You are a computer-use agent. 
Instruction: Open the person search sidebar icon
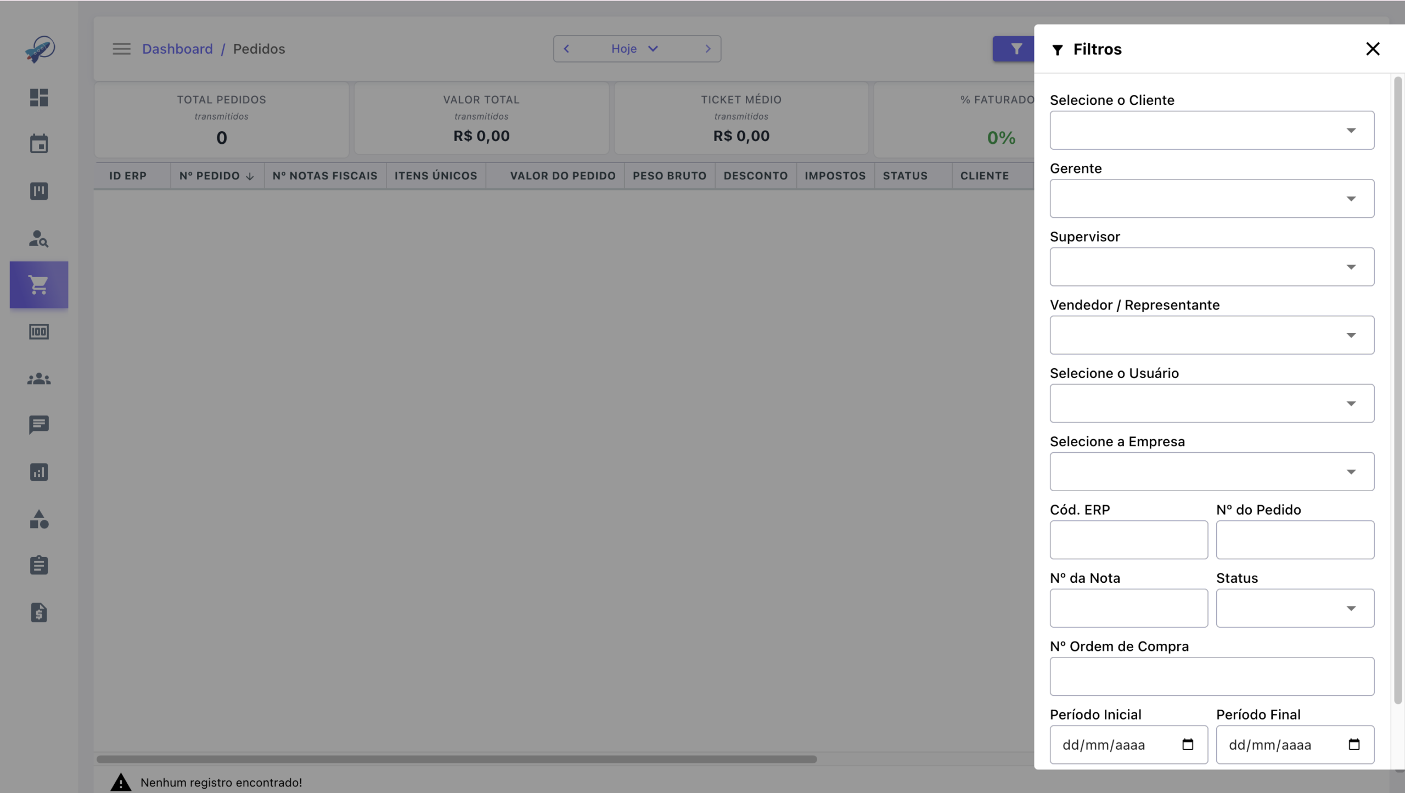tap(39, 238)
